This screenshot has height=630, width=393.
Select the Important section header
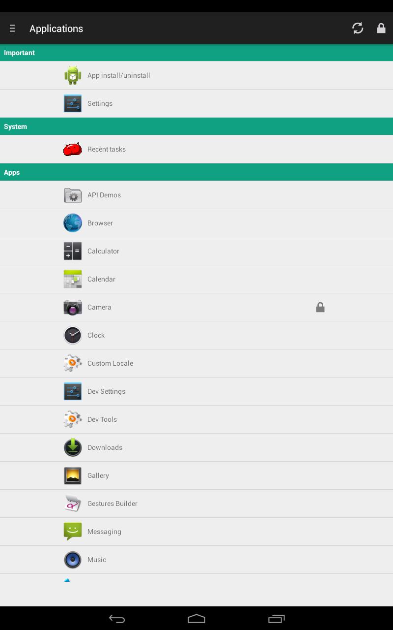[196, 53]
